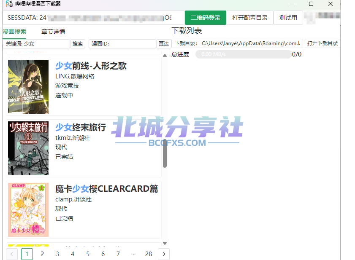Click the pagination ellipsis jump-forward
This screenshot has width=355, height=260.
coord(133,254)
